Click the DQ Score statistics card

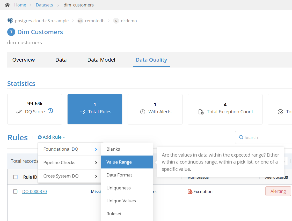coord(35,109)
